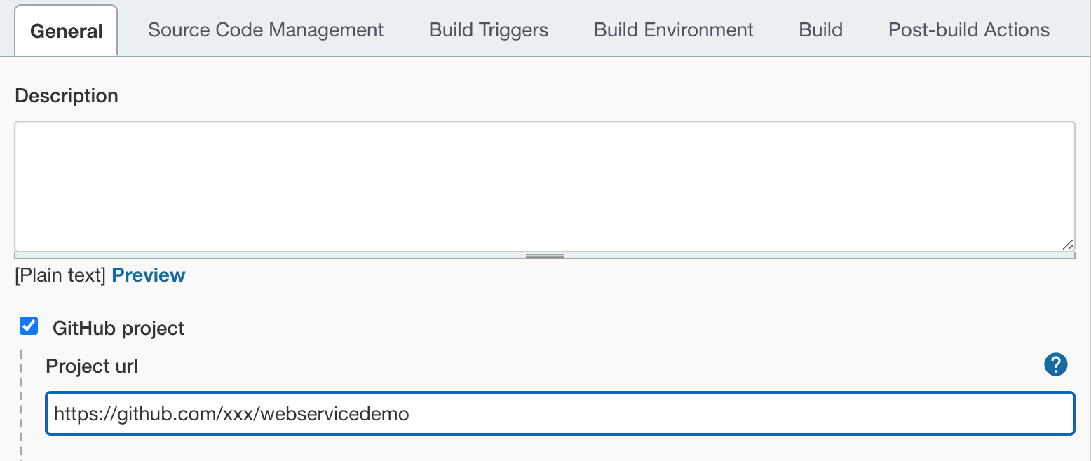Place cursor after 'webservicedemo' in the URL

(409, 414)
